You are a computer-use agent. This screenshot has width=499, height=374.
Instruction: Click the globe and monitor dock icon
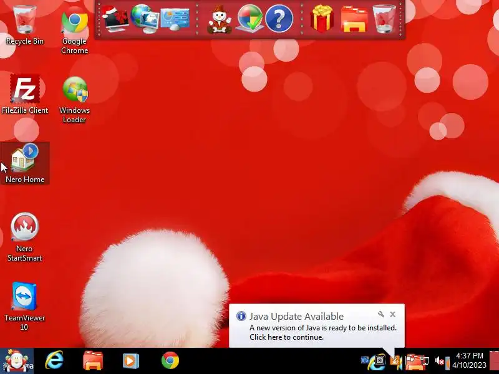click(x=145, y=19)
